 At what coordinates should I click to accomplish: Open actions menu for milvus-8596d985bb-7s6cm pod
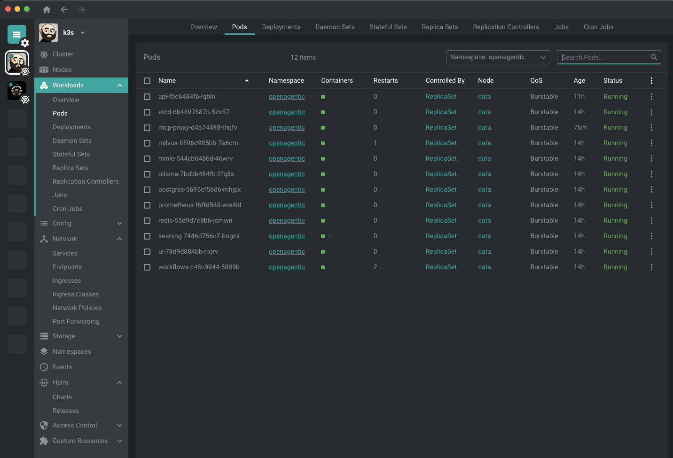(x=651, y=143)
